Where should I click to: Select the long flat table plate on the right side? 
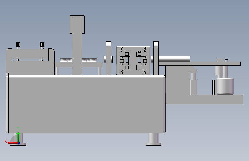(x=199, y=64)
